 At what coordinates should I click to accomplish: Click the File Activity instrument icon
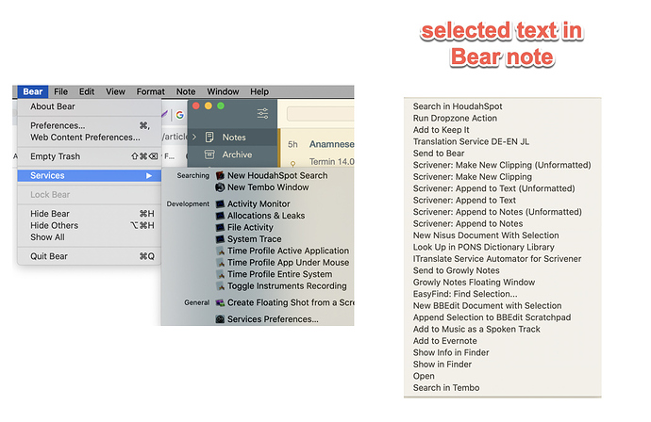(220, 227)
